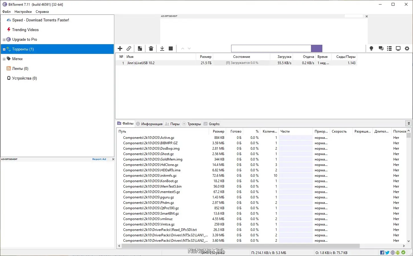Close the sidebar advertisement

point(113,159)
